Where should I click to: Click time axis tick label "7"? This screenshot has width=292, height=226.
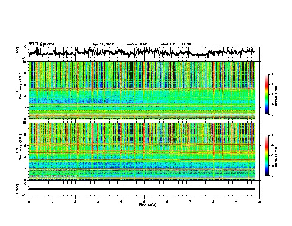pyautogui.click(x=190, y=202)
